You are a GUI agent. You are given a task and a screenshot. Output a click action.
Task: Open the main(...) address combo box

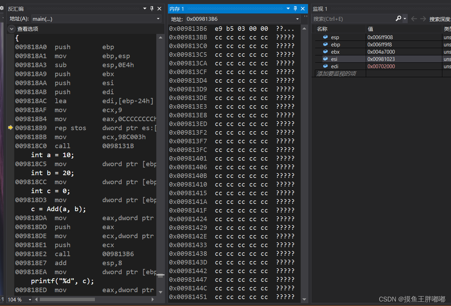click(x=96, y=19)
